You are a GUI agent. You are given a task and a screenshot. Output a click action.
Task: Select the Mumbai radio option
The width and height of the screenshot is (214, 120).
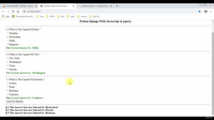point(8,33)
